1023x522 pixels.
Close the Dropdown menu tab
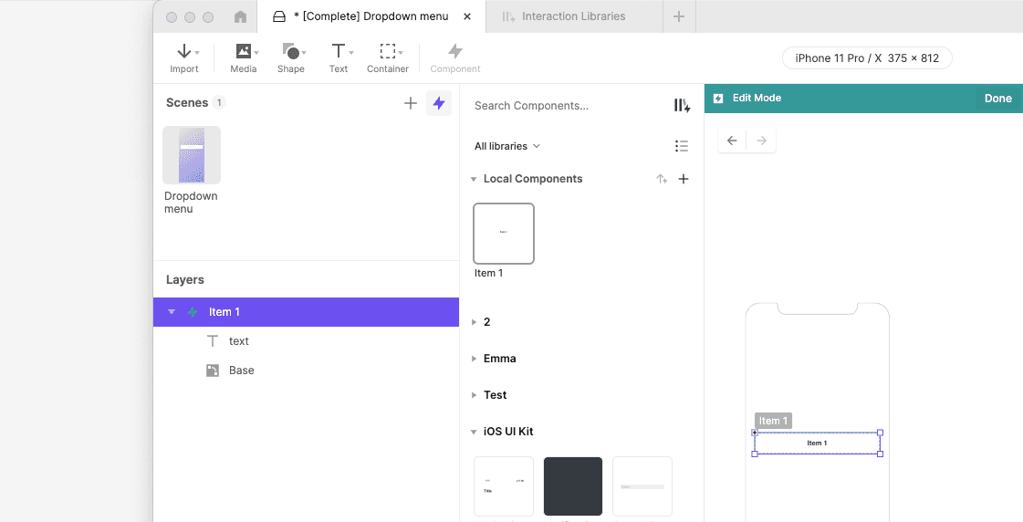(467, 17)
